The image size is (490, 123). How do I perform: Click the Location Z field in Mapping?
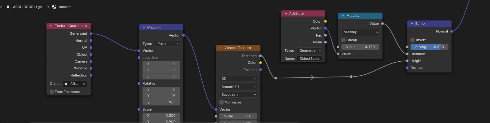coord(161,76)
